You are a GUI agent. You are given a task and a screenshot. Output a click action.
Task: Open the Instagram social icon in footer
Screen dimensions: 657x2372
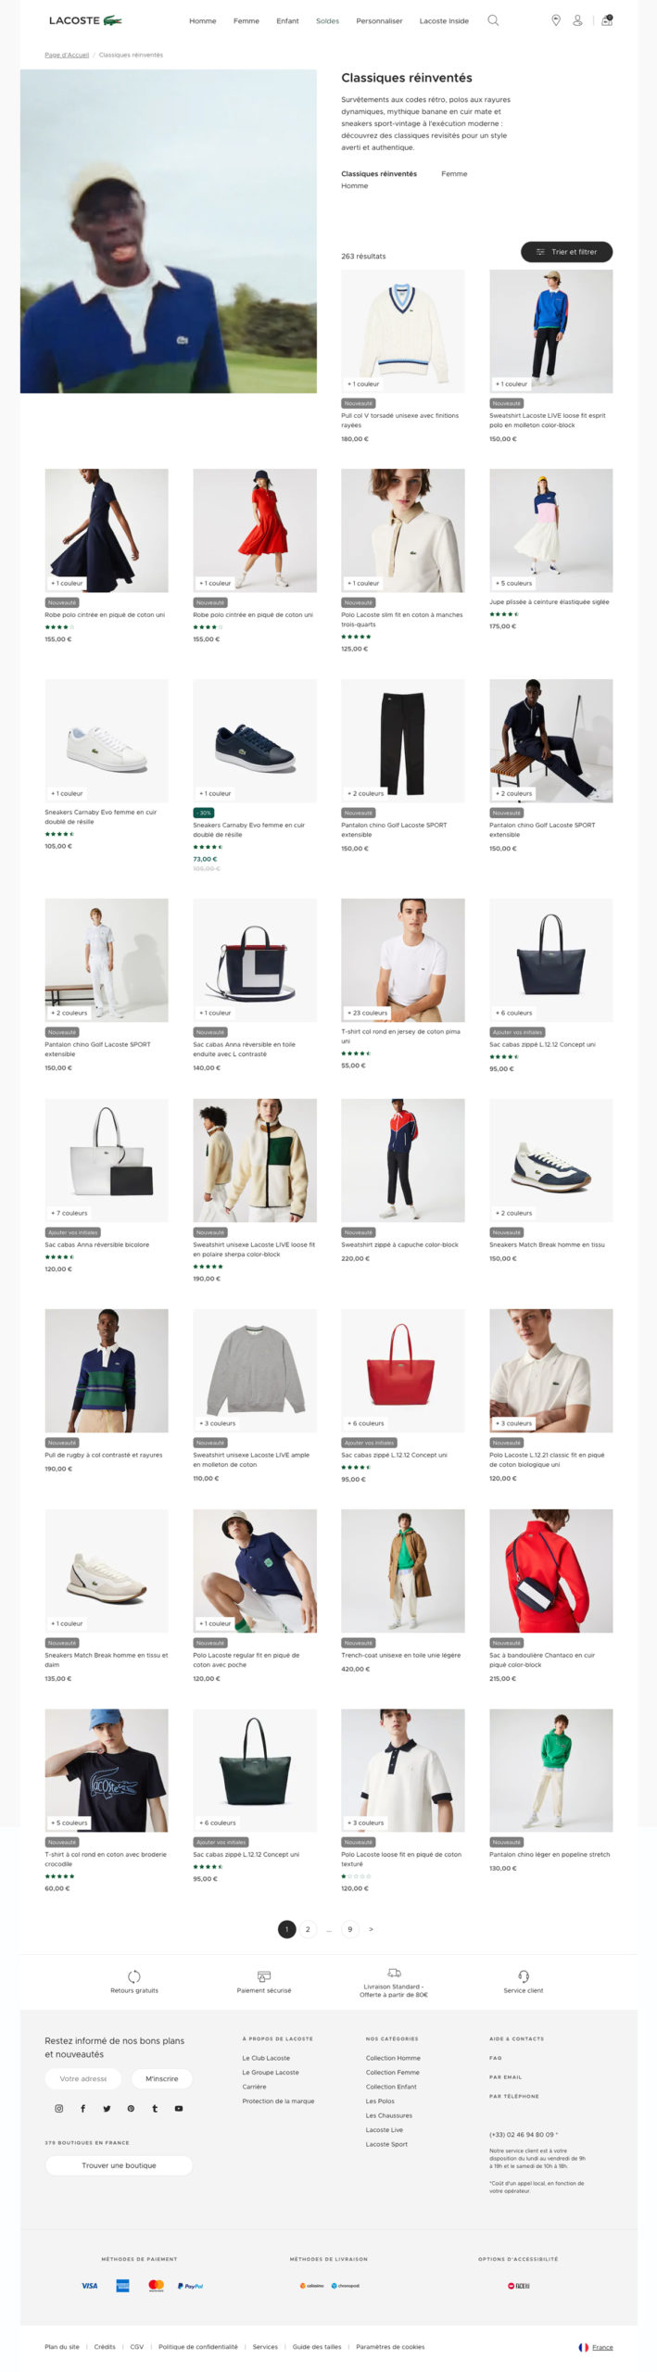pyautogui.click(x=59, y=2108)
